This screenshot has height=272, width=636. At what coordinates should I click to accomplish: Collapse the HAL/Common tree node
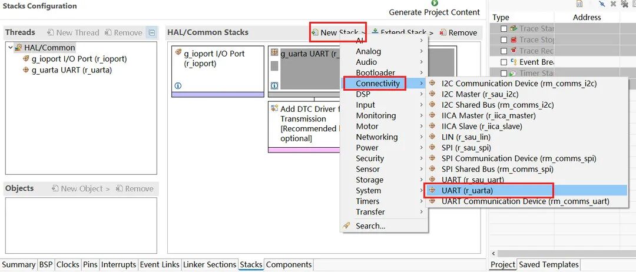10,48
